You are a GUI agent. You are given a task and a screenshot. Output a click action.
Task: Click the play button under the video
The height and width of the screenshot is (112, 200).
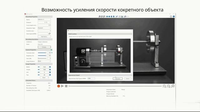(x=62, y=86)
